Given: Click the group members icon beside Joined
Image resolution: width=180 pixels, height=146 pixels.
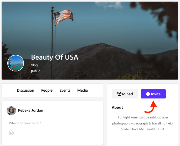Looking at the screenshot, I should [x=119, y=94].
